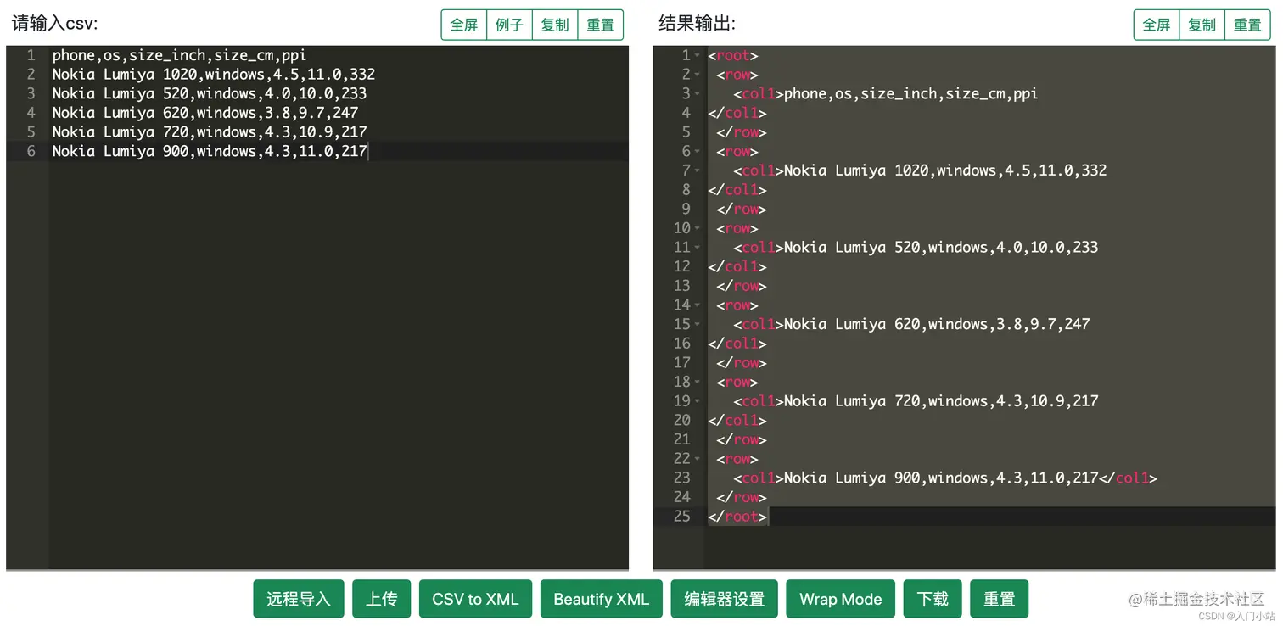The height and width of the screenshot is (626, 1283).
Task: Copy the CSV input using 复制
Action: 554,25
